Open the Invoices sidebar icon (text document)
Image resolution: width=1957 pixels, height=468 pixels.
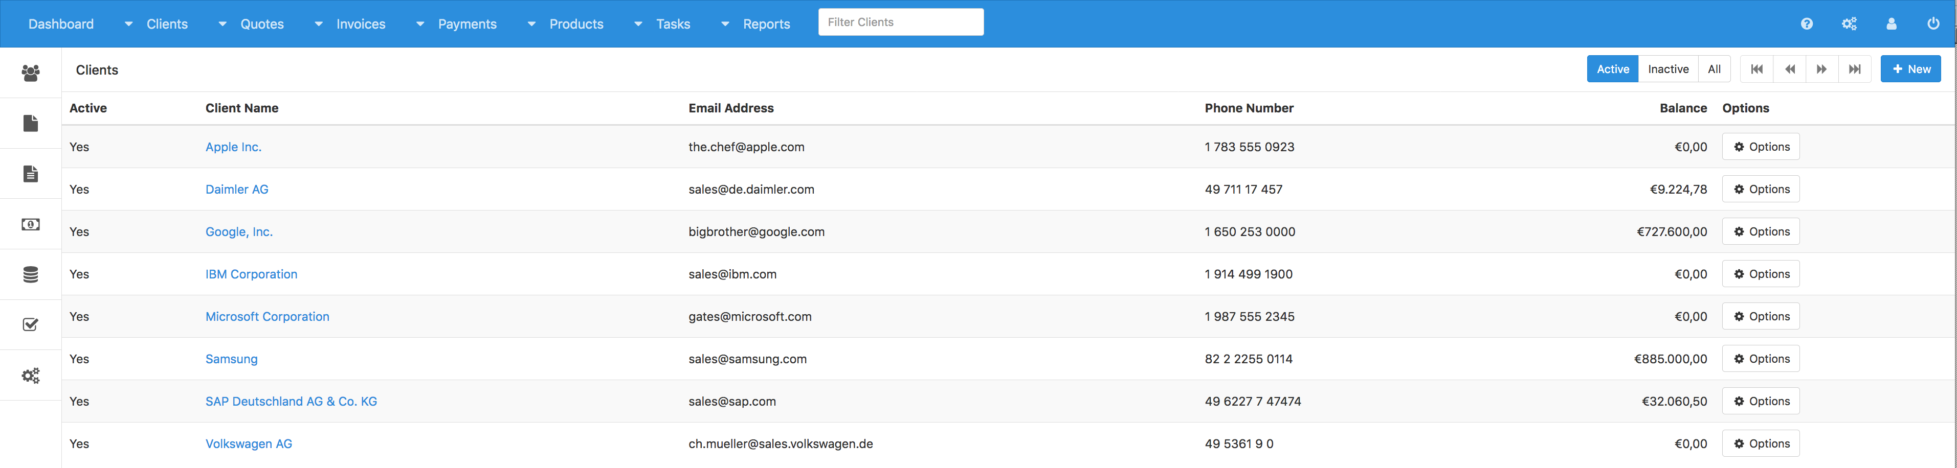[30, 174]
